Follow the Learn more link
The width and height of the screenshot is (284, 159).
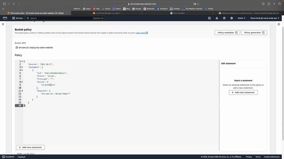click(142, 33)
